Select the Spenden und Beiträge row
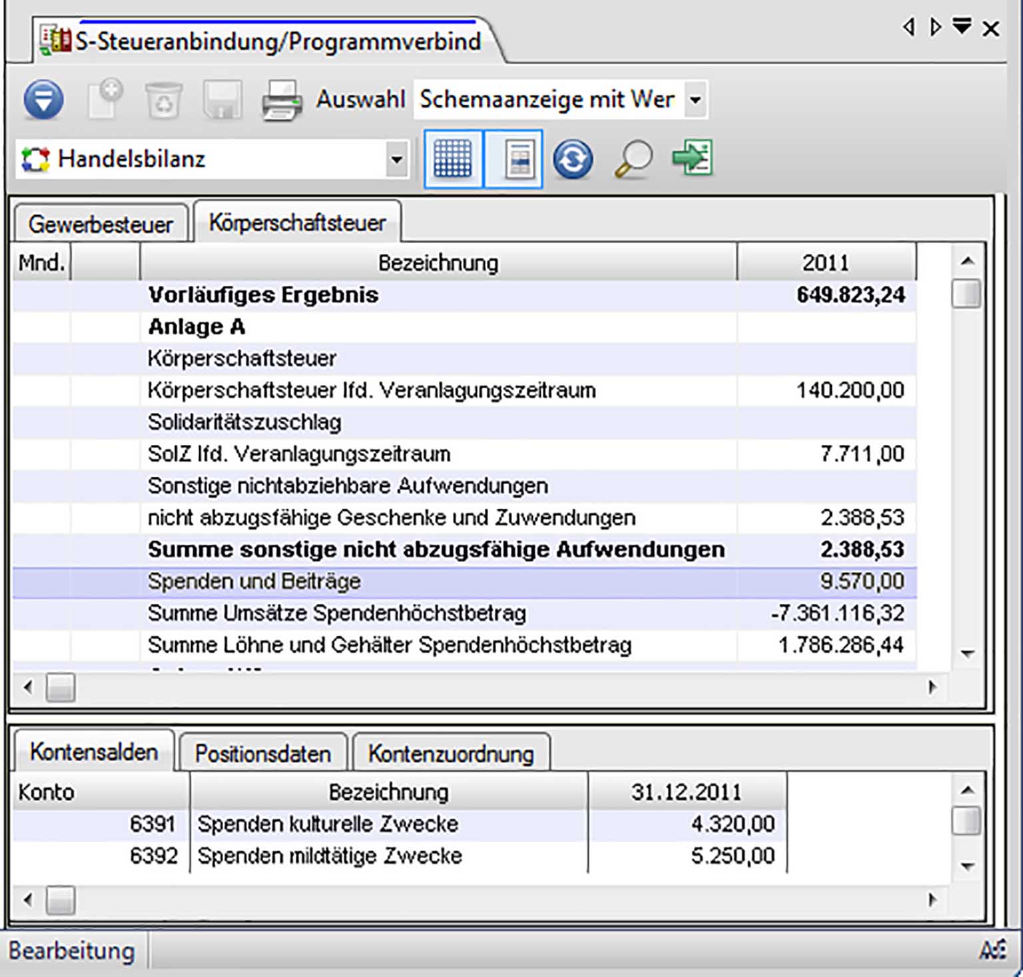Viewport: 1023px width, 977px height. 464,581
